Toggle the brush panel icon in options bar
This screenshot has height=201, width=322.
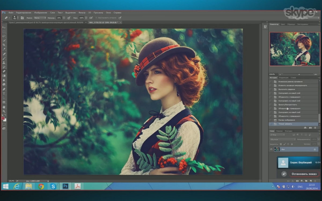tap(22, 18)
